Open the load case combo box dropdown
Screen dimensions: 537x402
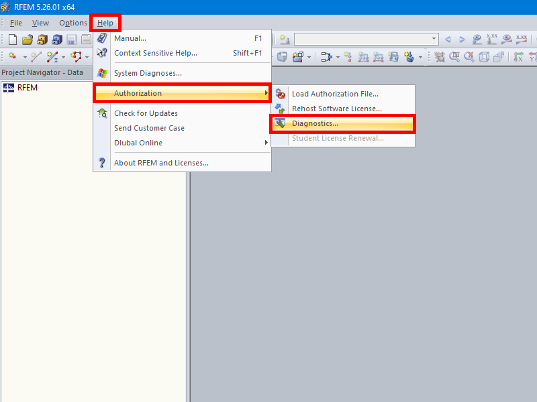(x=434, y=39)
